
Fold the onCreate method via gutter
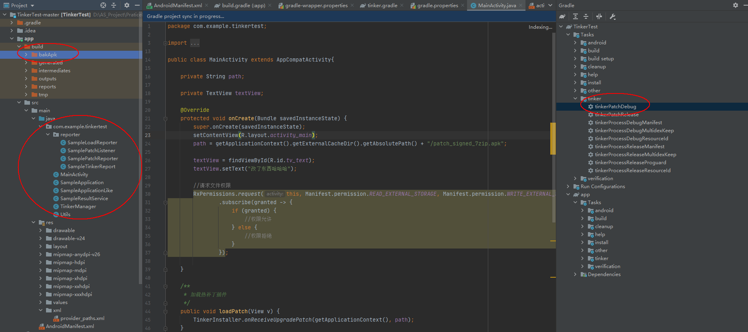pyautogui.click(x=165, y=119)
